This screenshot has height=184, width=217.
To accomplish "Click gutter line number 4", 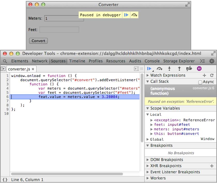I will (x=7, y=88).
